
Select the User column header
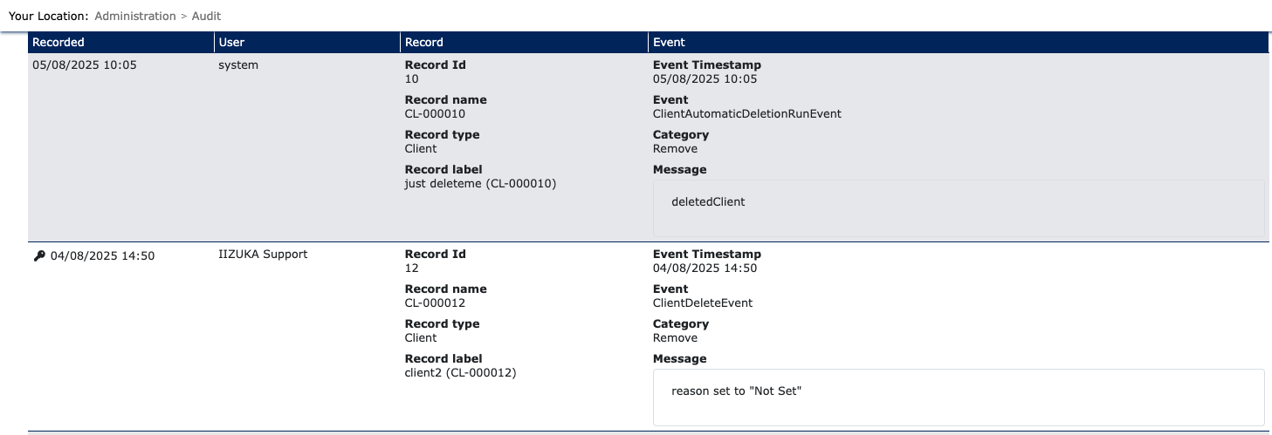click(x=307, y=42)
